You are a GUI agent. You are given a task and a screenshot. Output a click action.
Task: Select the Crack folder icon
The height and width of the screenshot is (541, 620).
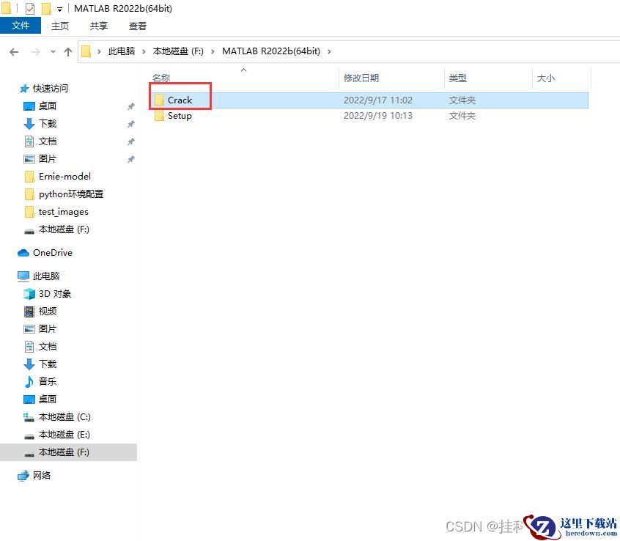coord(159,100)
